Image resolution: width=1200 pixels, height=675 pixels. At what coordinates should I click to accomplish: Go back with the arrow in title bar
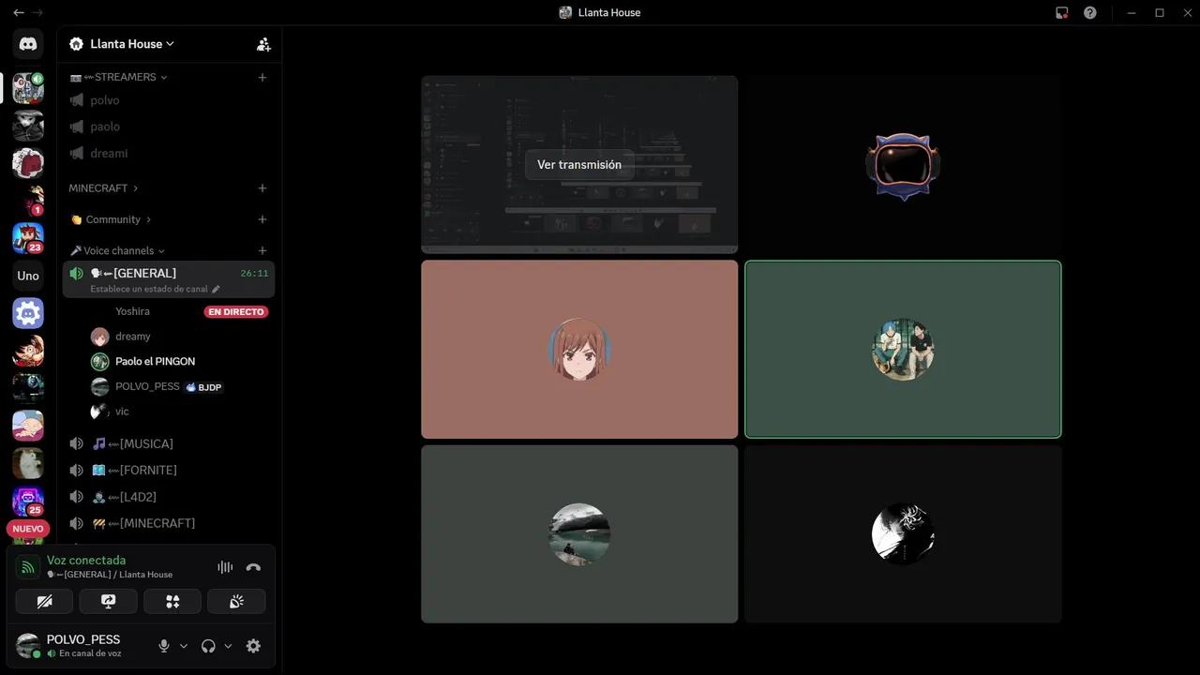(18, 12)
